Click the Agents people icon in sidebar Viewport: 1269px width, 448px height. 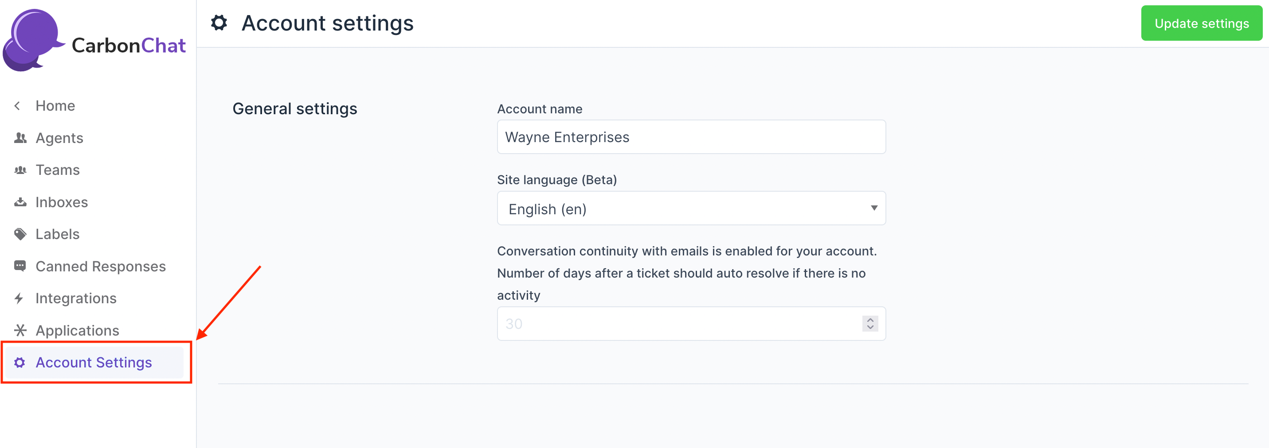20,138
